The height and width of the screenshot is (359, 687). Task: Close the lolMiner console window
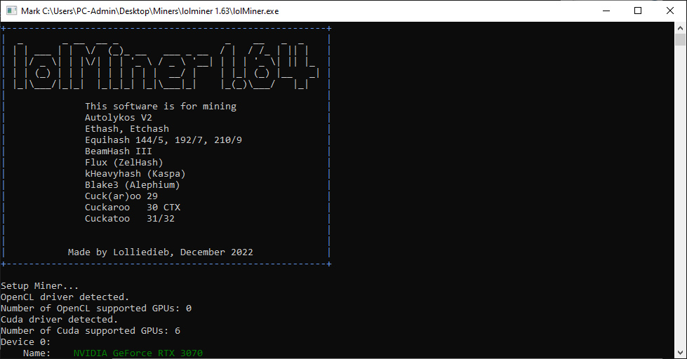coord(670,11)
